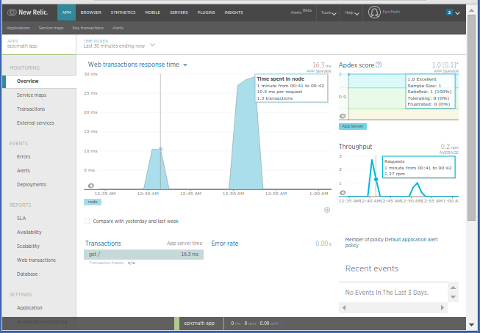Viewport: 480px width, 333px height.
Task: Open the Database report
Action: click(27, 274)
